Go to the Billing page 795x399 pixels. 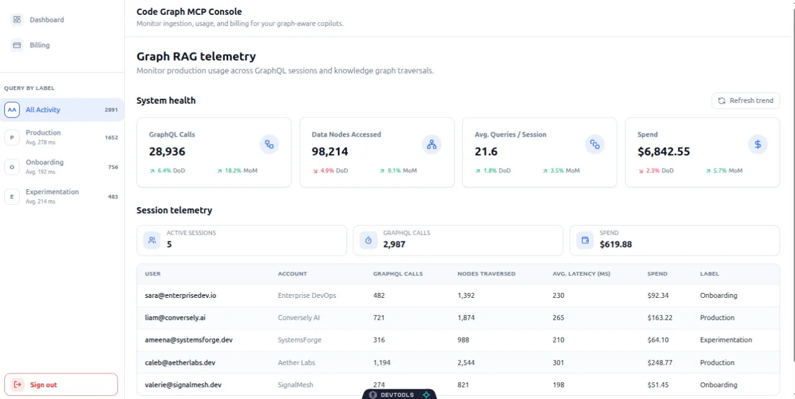[40, 45]
